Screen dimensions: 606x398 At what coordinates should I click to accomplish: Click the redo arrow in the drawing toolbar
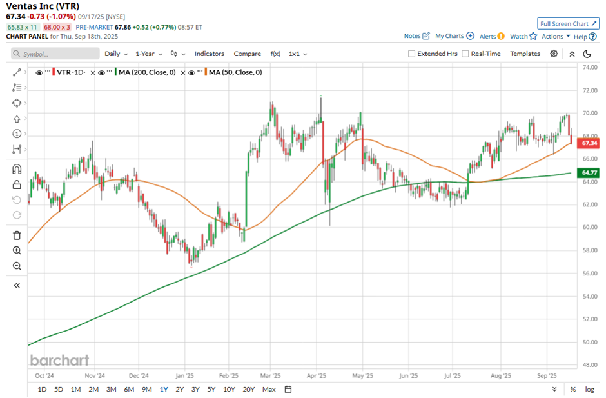coord(17,215)
